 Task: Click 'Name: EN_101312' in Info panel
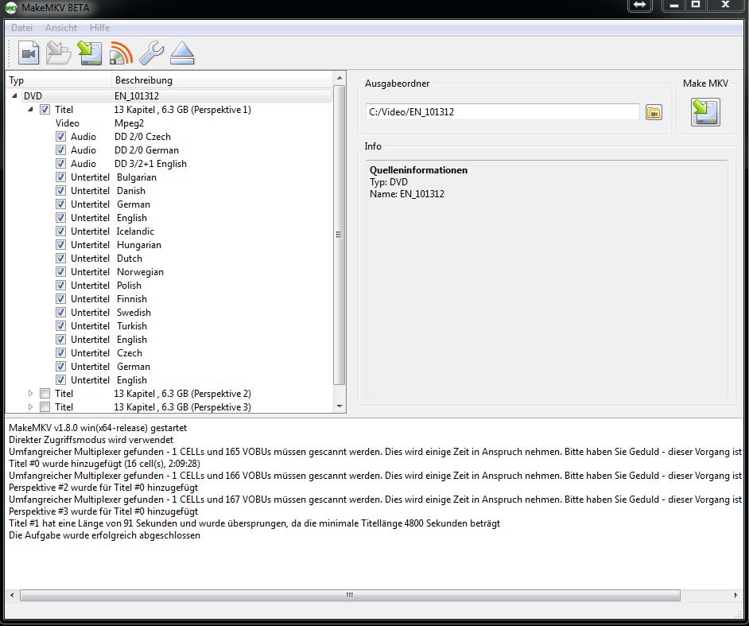pos(407,194)
